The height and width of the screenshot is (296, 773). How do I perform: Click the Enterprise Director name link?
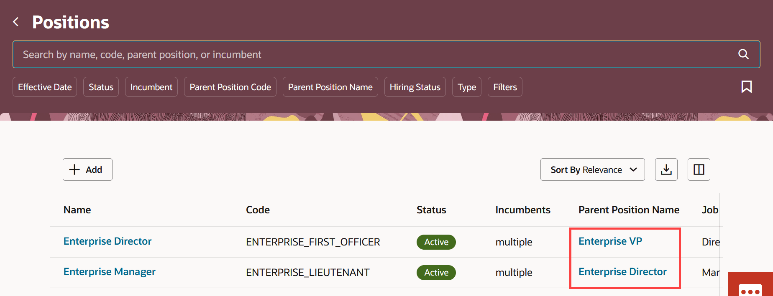108,241
